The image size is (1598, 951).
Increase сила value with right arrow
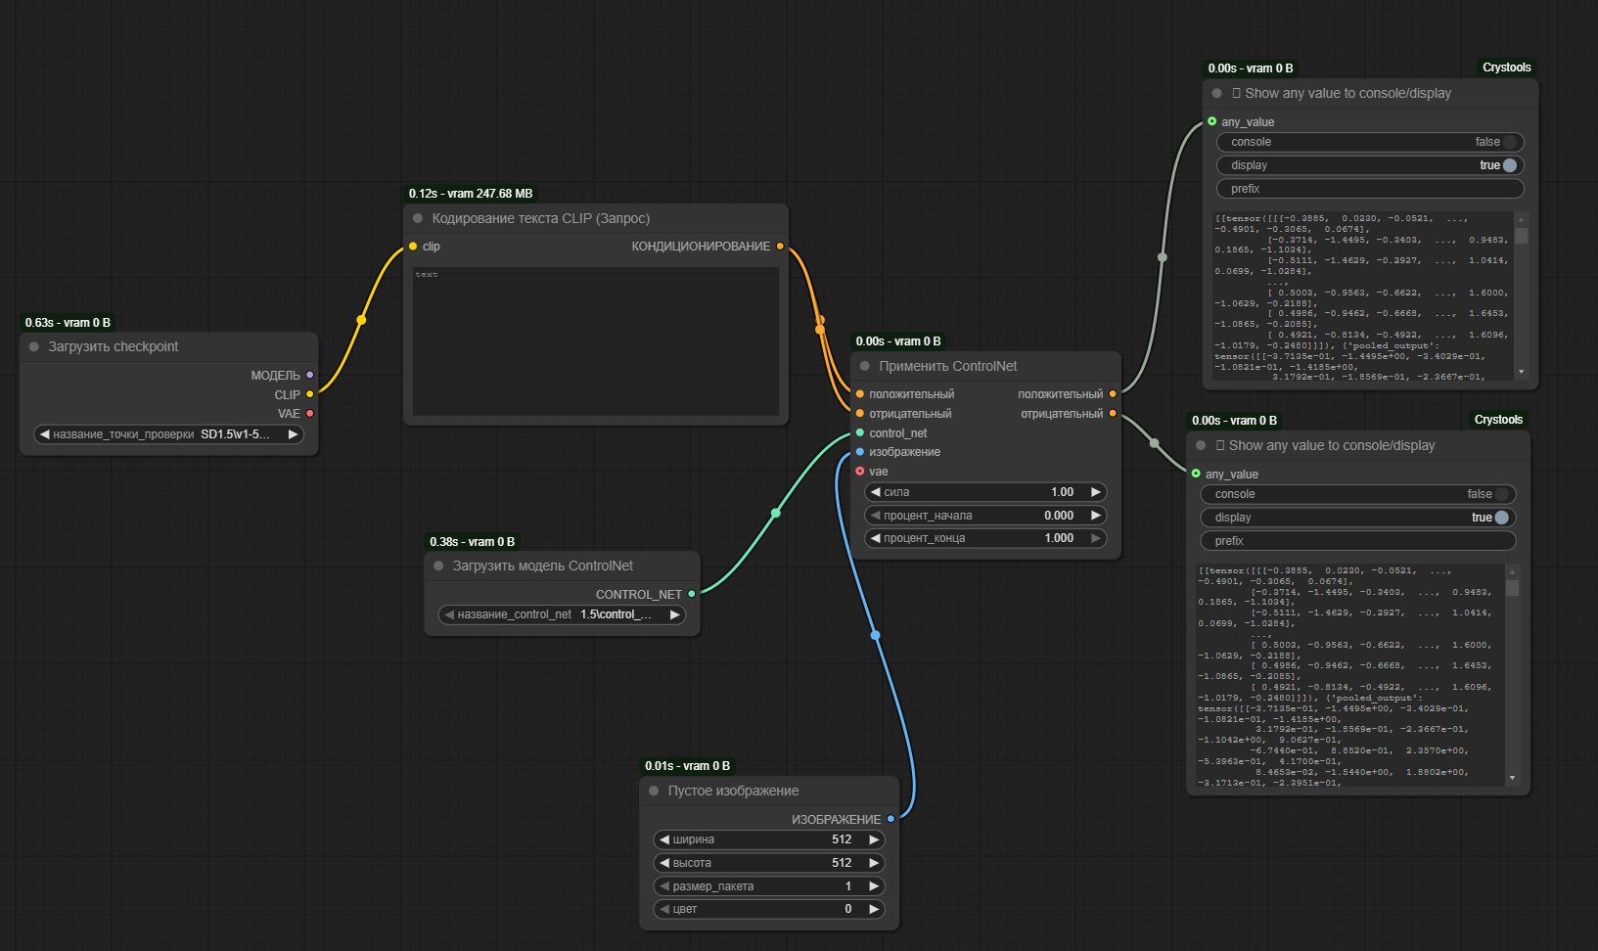pyautogui.click(x=1096, y=492)
